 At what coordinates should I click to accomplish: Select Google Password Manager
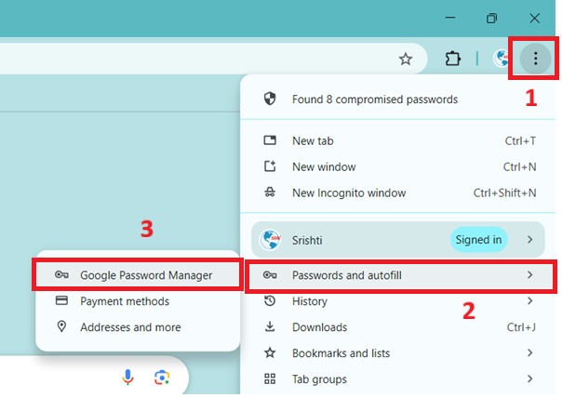click(146, 275)
